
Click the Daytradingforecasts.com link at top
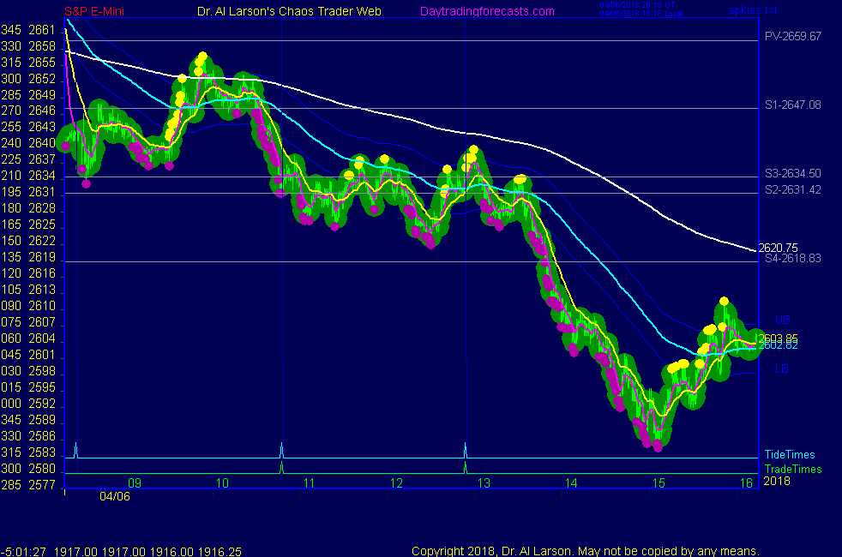486,11
